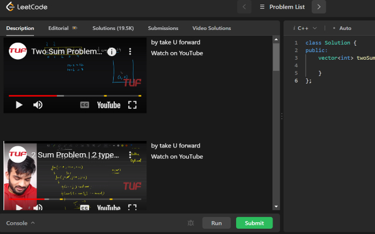The width and height of the screenshot is (375, 234).
Task: Click YouTube logo on Two Sum Problem video
Action: pyautogui.click(x=108, y=105)
